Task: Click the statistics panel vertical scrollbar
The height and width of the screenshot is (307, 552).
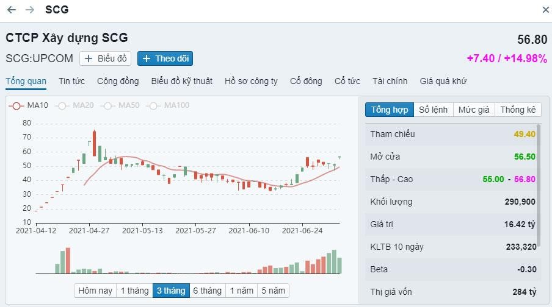Action: [x=538, y=183]
